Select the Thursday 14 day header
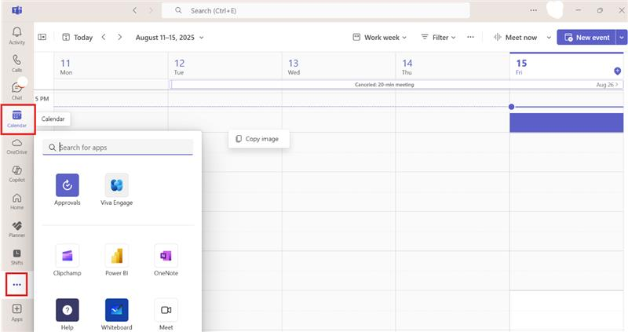This screenshot has height=332, width=628. (x=453, y=66)
